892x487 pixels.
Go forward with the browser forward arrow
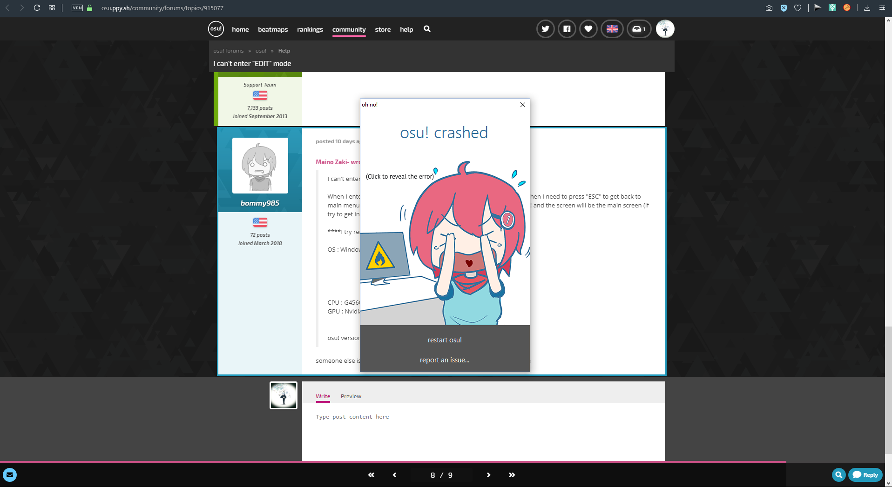point(22,8)
